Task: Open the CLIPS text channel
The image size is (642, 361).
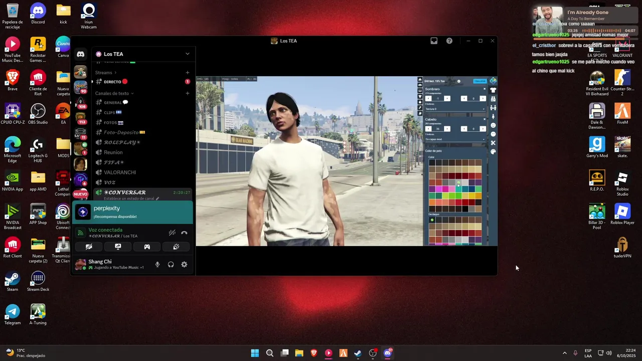Action: pyautogui.click(x=143, y=112)
